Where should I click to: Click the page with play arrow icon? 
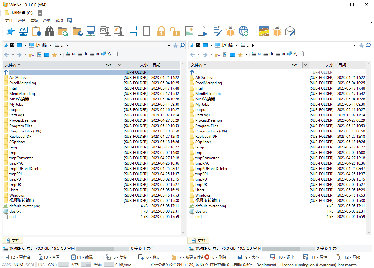(203, 31)
